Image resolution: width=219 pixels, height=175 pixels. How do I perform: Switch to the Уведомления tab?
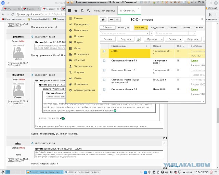tap(157, 28)
